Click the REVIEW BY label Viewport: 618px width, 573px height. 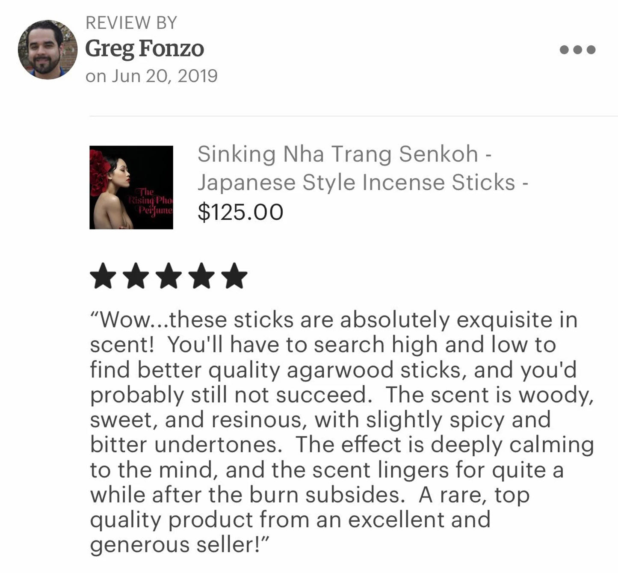pos(131,23)
